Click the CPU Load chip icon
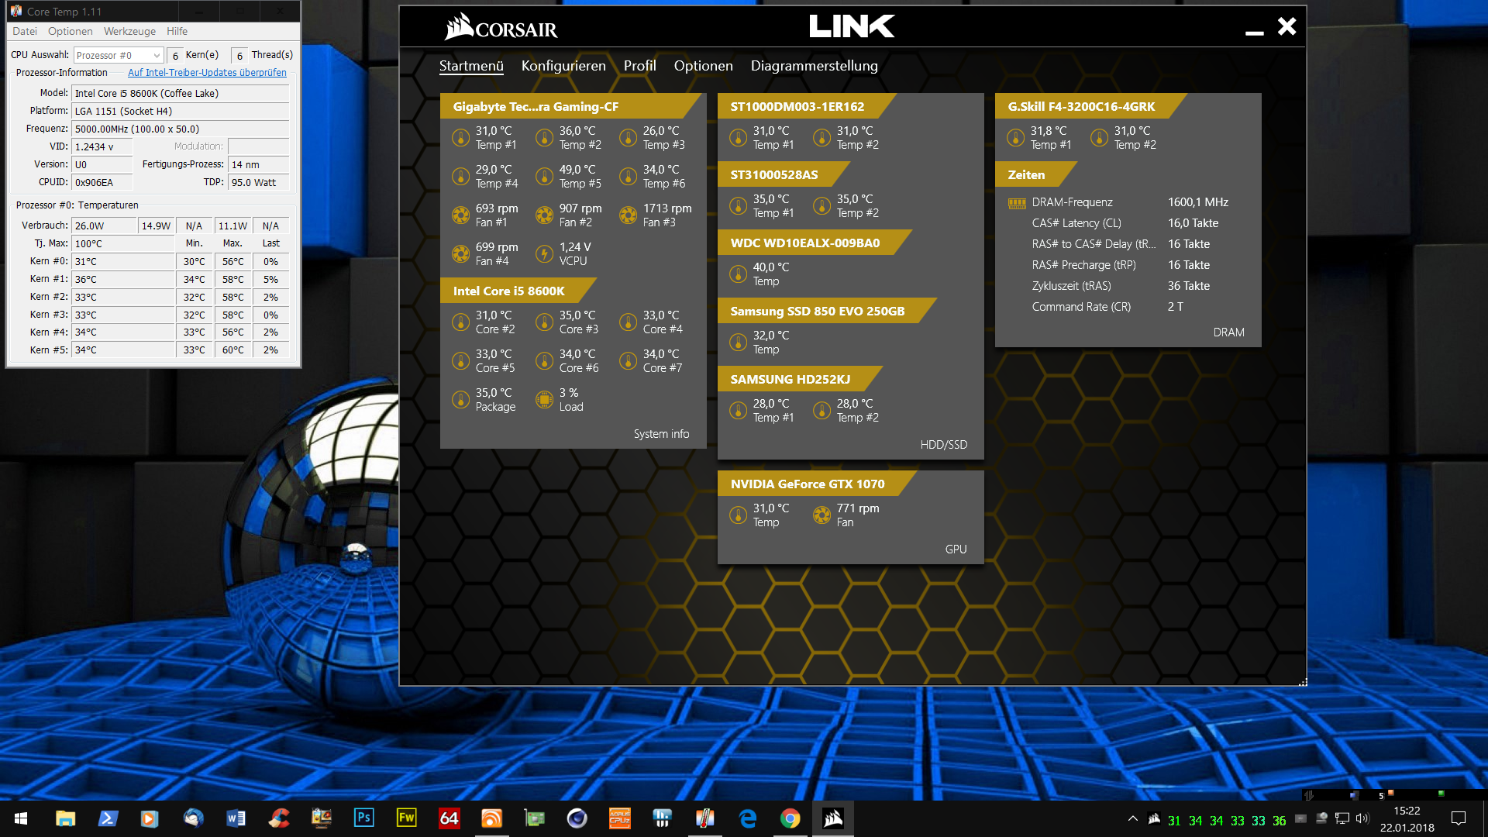This screenshot has height=837, width=1488. click(544, 400)
